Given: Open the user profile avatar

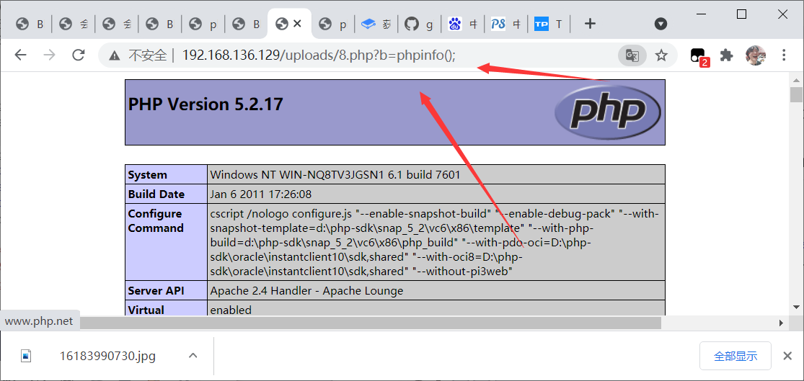Looking at the screenshot, I should [755, 55].
